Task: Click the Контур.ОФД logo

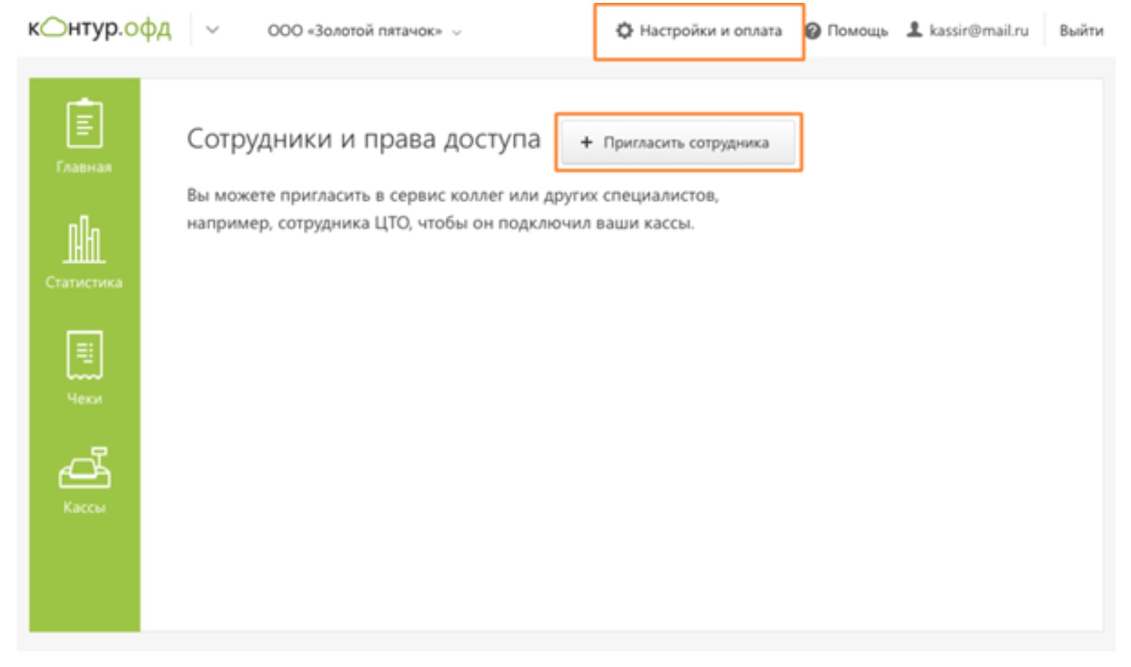Action: pos(99,28)
